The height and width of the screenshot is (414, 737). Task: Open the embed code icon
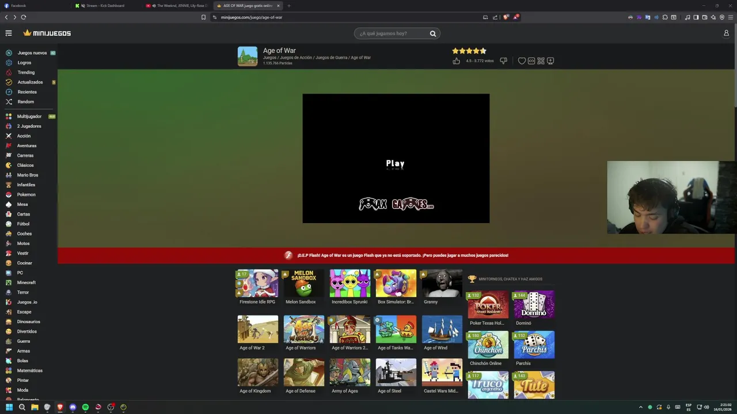(x=531, y=61)
